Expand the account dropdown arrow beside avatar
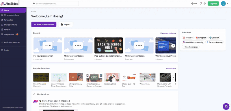231x111 pixels. point(227,4)
